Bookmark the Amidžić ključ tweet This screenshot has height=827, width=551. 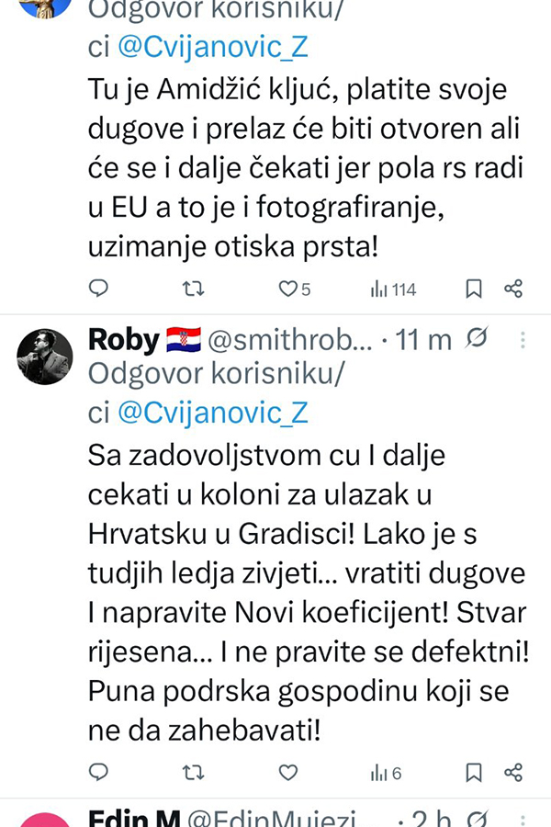pyautogui.click(x=474, y=289)
